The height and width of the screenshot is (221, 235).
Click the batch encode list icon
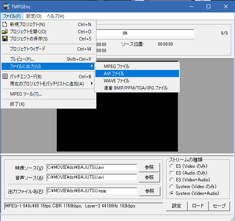(x=5, y=76)
